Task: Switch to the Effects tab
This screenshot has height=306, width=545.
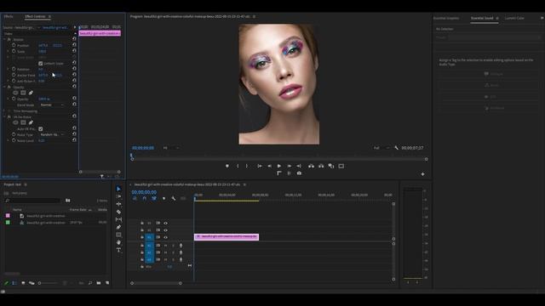Action: [9, 16]
